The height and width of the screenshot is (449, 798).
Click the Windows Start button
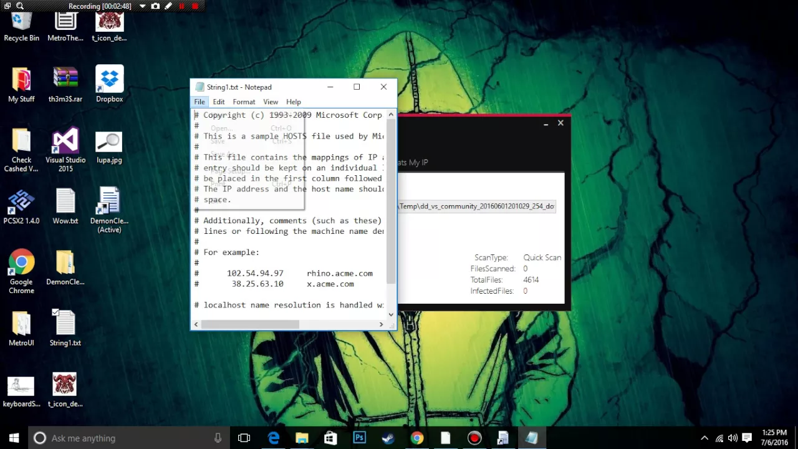tap(14, 438)
